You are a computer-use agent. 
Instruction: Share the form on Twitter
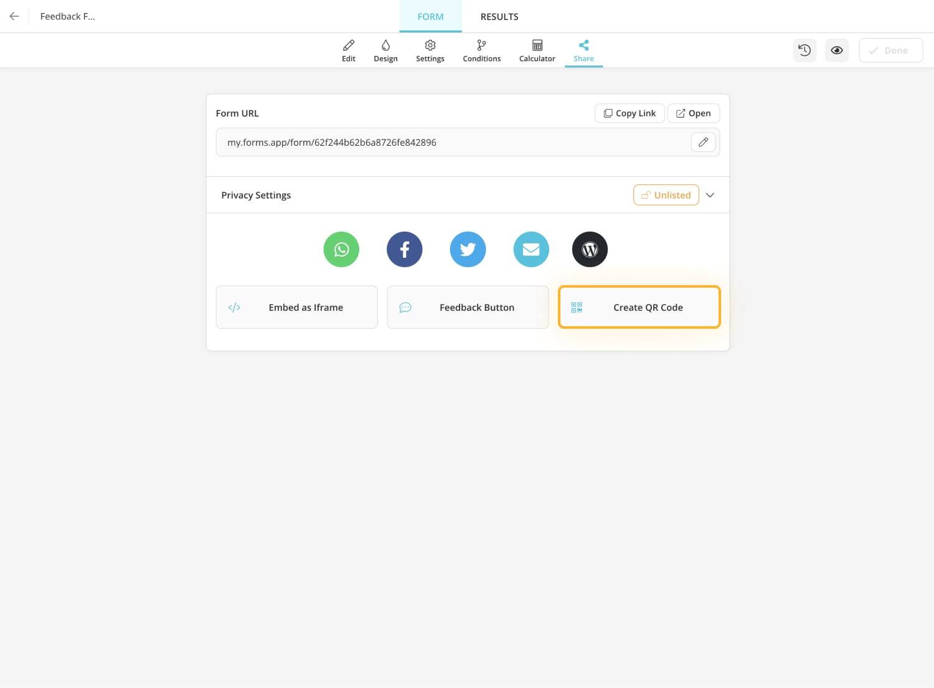click(x=468, y=249)
